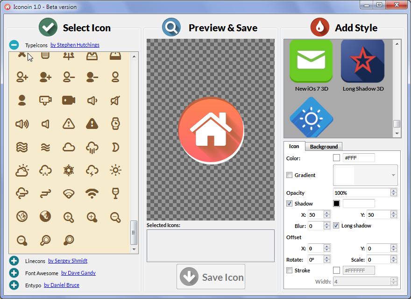Open the Stephen Hutchings link
This screenshot has height=299, width=411.
(x=75, y=45)
